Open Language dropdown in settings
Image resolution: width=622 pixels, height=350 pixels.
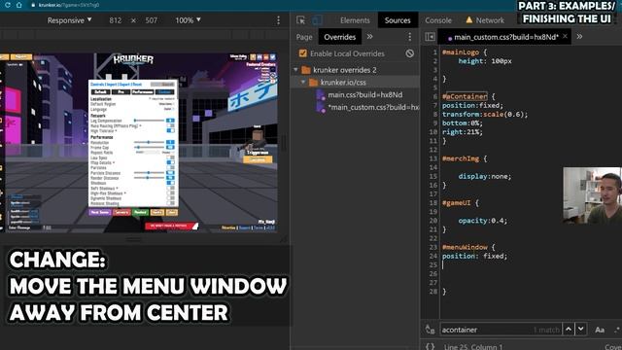(168, 109)
